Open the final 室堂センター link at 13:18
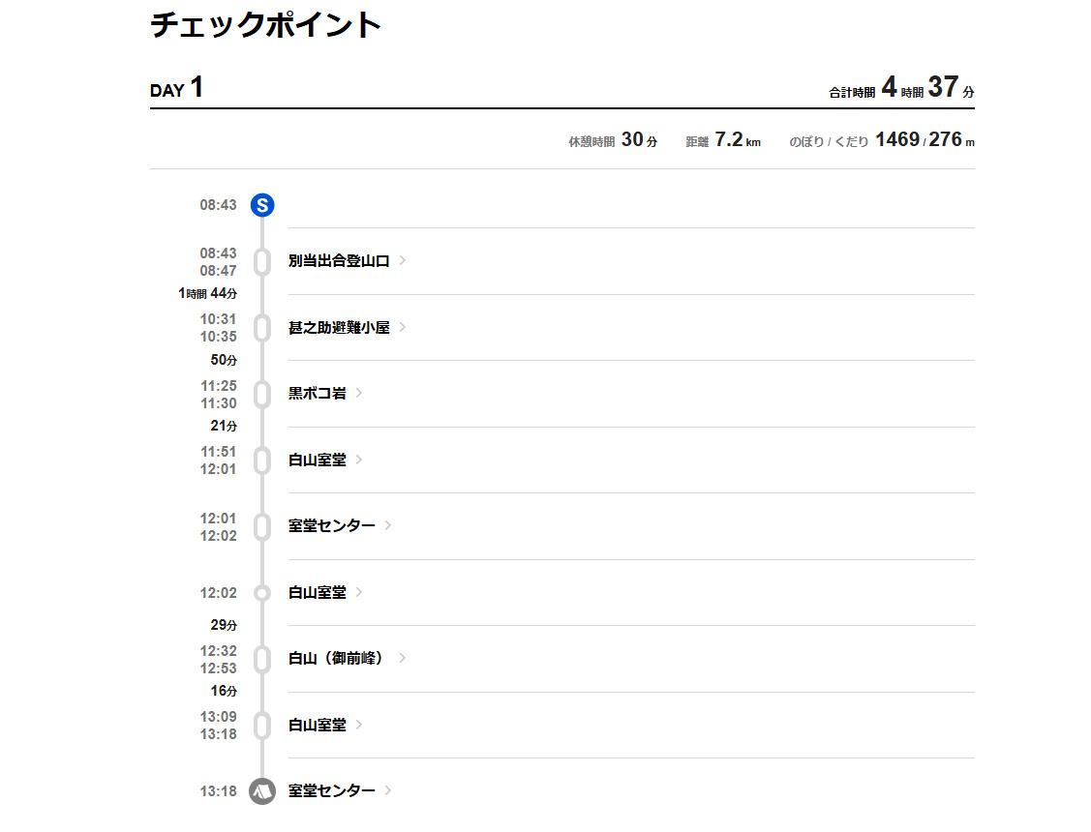The width and height of the screenshot is (1091, 832). pos(331,791)
